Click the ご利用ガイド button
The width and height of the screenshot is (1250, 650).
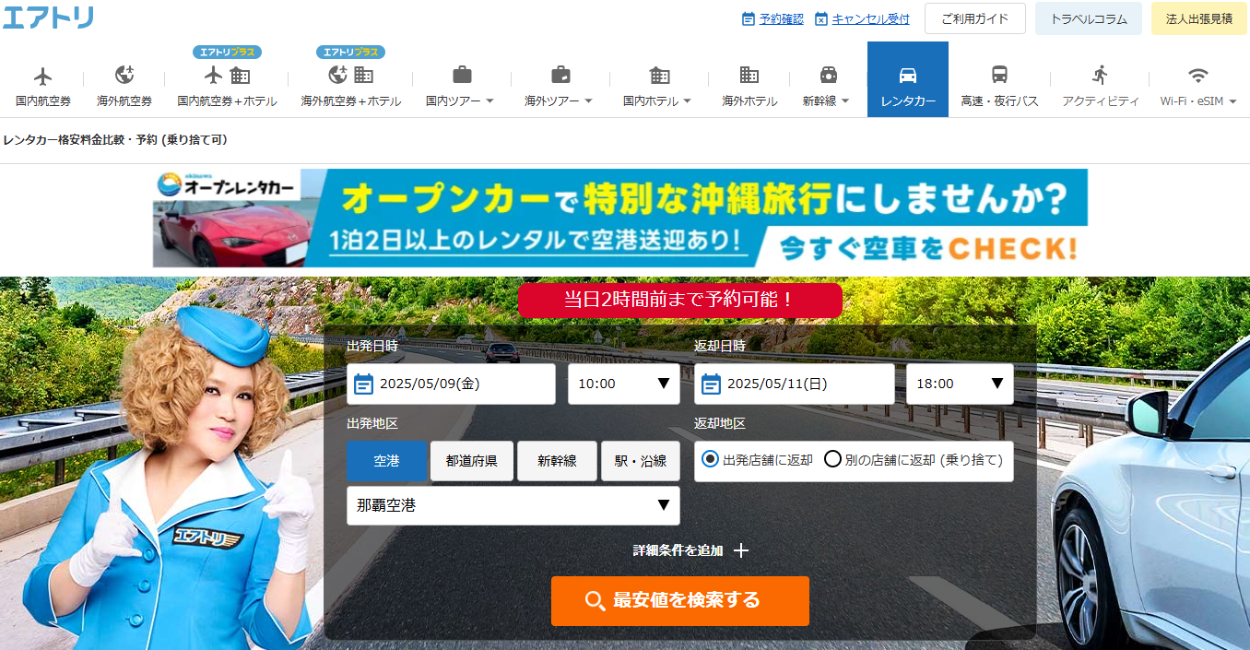pos(975,18)
